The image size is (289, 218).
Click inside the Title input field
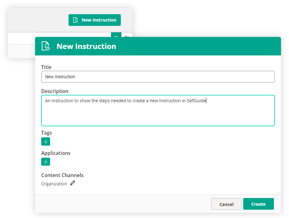click(x=158, y=76)
